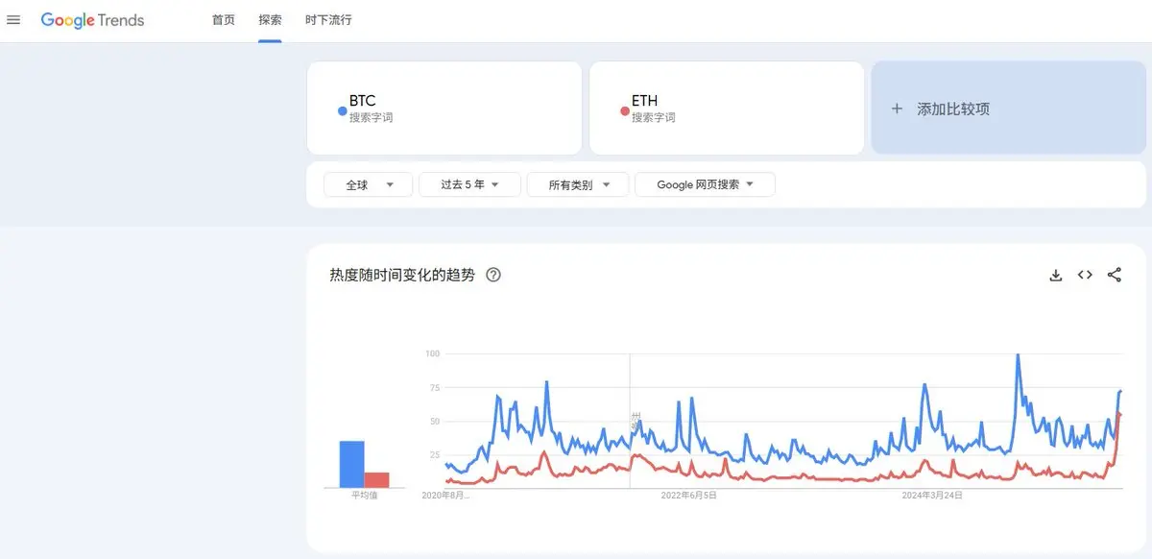The height and width of the screenshot is (559, 1152).
Task: Edit the ETH search term card
Action: click(x=727, y=108)
